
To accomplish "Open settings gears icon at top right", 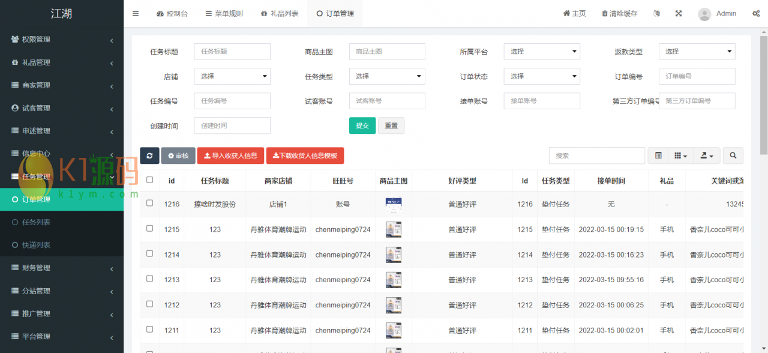I will pos(755,14).
